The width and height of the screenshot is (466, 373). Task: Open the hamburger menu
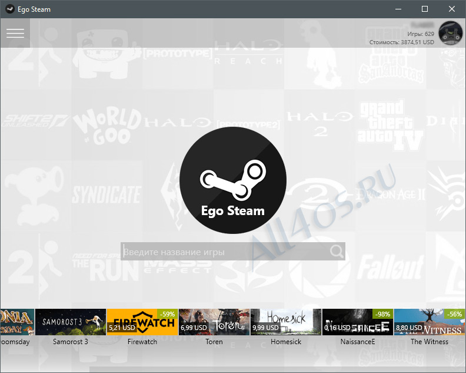point(15,33)
